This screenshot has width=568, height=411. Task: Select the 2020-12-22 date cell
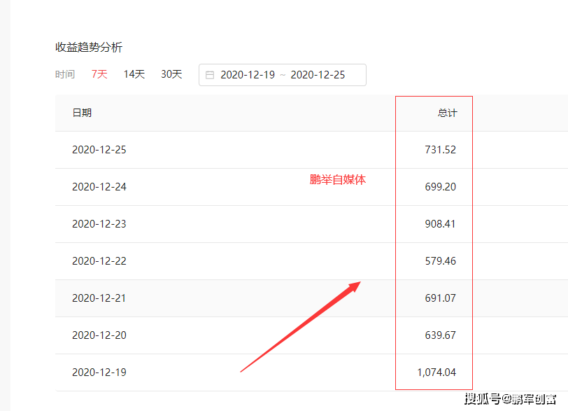coord(99,261)
